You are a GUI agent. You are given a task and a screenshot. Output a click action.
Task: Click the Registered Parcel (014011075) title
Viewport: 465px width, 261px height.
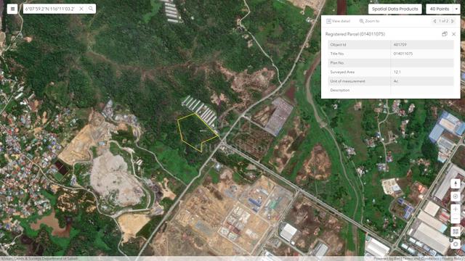coord(355,34)
